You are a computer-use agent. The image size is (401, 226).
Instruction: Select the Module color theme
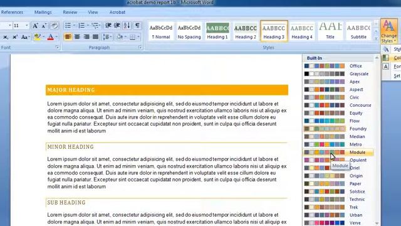(x=338, y=153)
